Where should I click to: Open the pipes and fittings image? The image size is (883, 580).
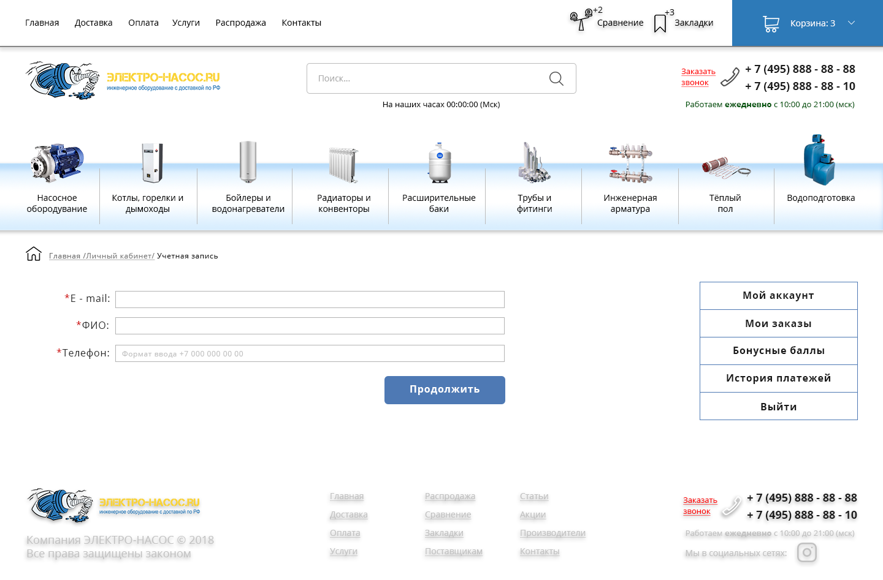pyautogui.click(x=534, y=162)
